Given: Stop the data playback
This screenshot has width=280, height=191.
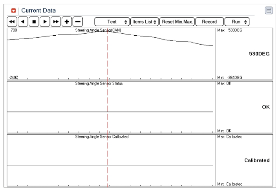Looking at the screenshot, I should (x=34, y=22).
